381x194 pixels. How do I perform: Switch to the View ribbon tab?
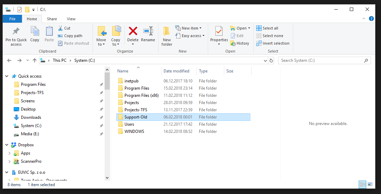click(x=71, y=19)
